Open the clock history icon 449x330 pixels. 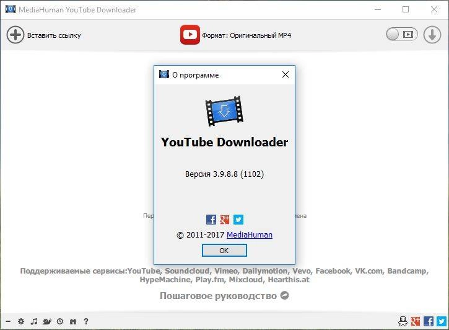[x=60, y=321]
